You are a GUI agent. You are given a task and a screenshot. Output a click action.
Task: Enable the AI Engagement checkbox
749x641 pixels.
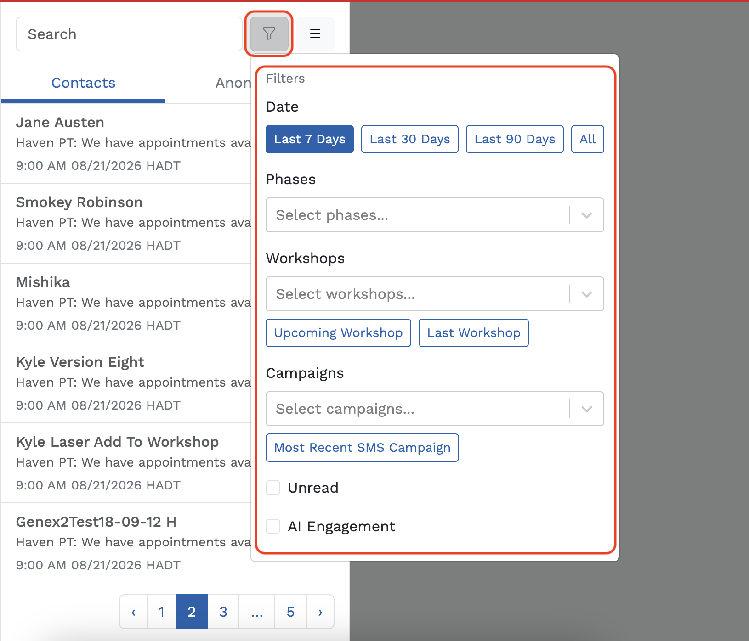tap(273, 526)
